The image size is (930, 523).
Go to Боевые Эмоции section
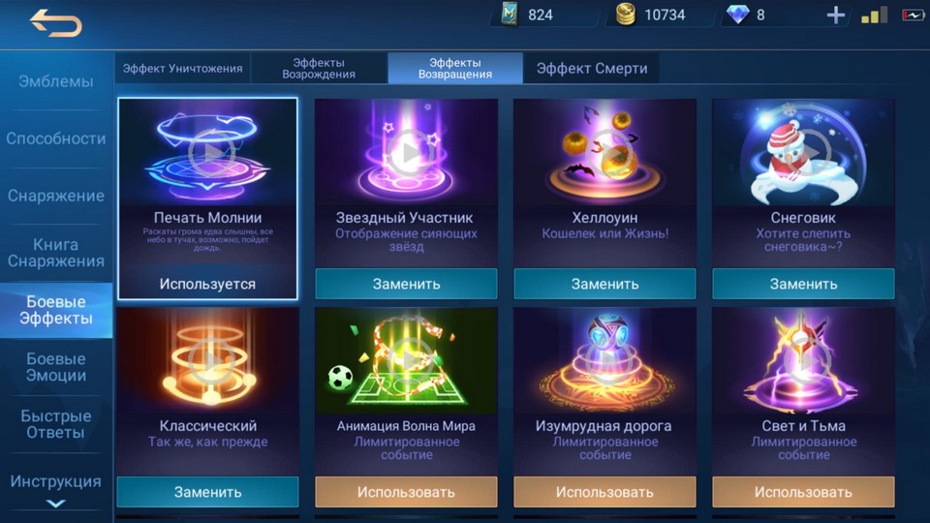pyautogui.click(x=56, y=367)
